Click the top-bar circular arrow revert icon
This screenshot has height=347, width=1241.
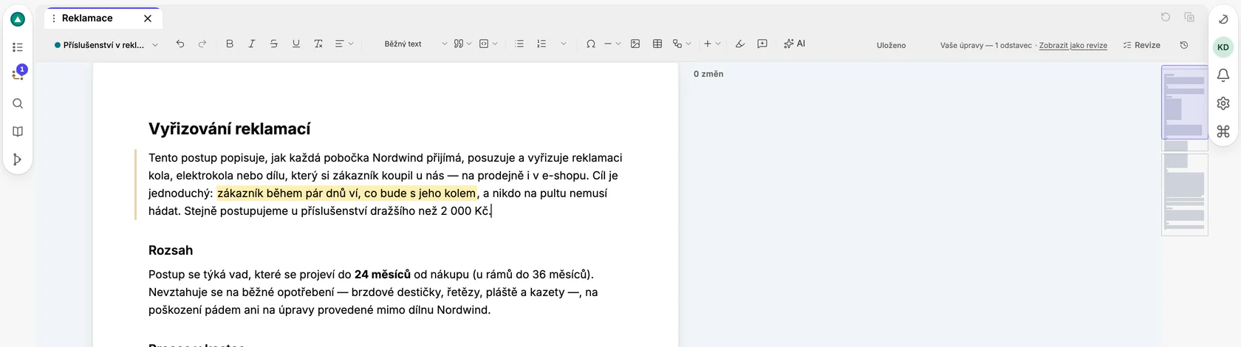pos(1166,17)
